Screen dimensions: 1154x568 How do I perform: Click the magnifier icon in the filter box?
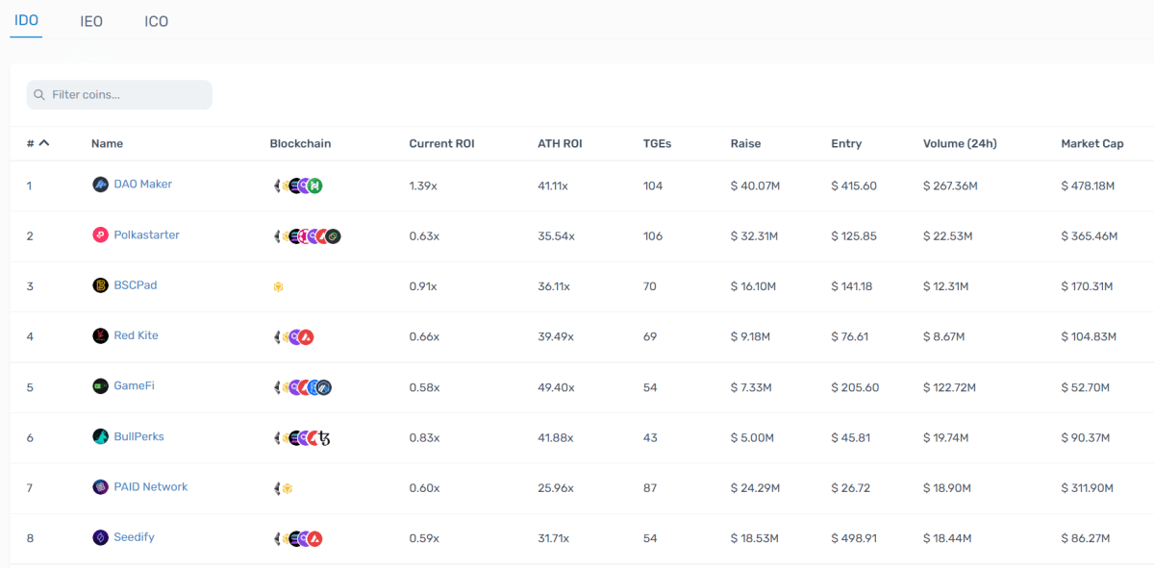(39, 95)
